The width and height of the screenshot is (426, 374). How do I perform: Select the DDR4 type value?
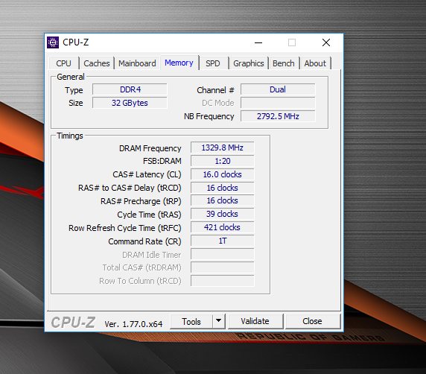point(130,89)
